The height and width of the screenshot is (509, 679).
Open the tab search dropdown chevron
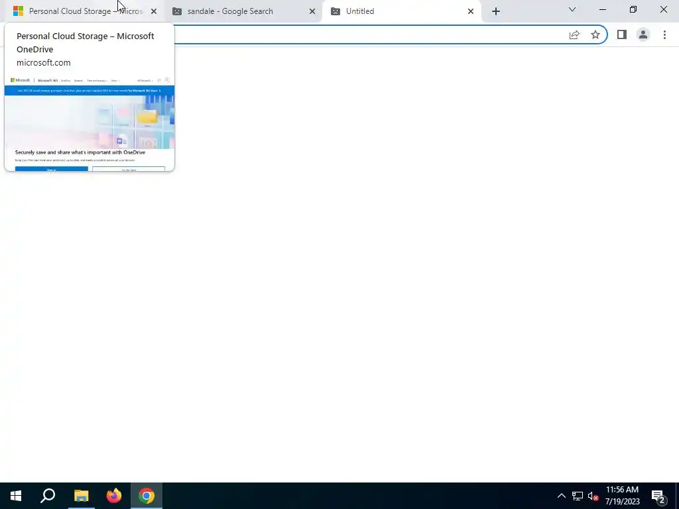pos(572,9)
